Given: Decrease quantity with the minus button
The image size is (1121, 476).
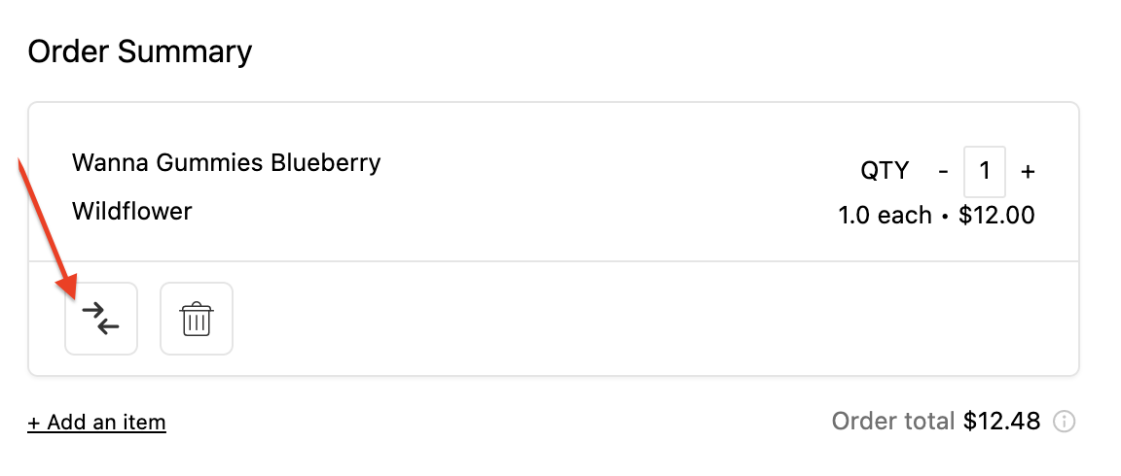Looking at the screenshot, I should [943, 171].
